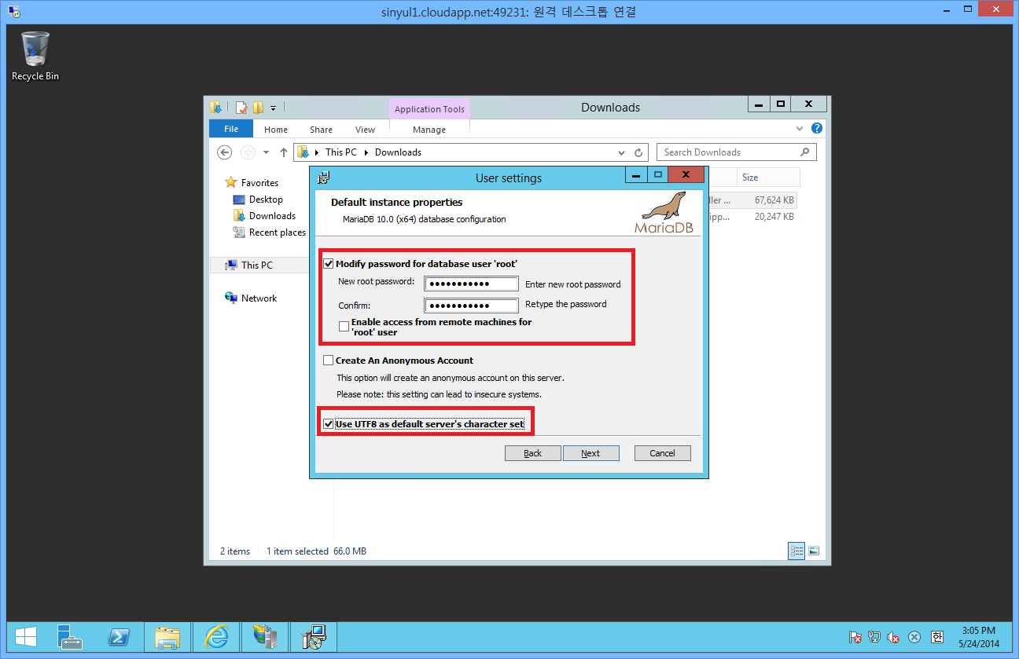Click This PC in the address bar
This screenshot has height=659, width=1019.
click(x=340, y=152)
